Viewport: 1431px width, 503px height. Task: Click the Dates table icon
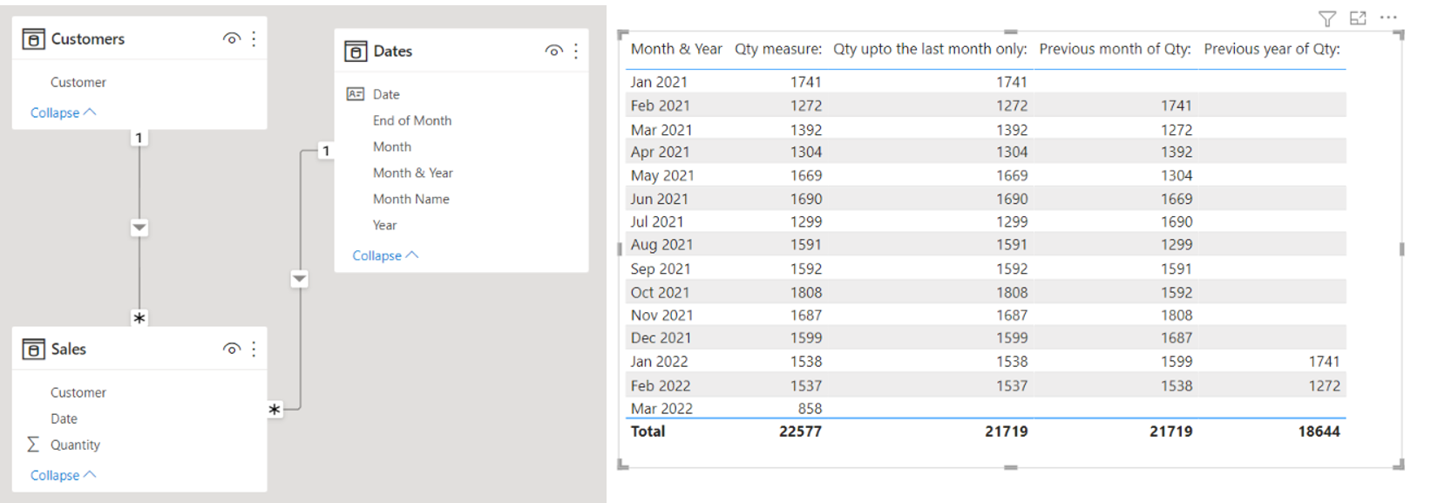click(x=356, y=51)
